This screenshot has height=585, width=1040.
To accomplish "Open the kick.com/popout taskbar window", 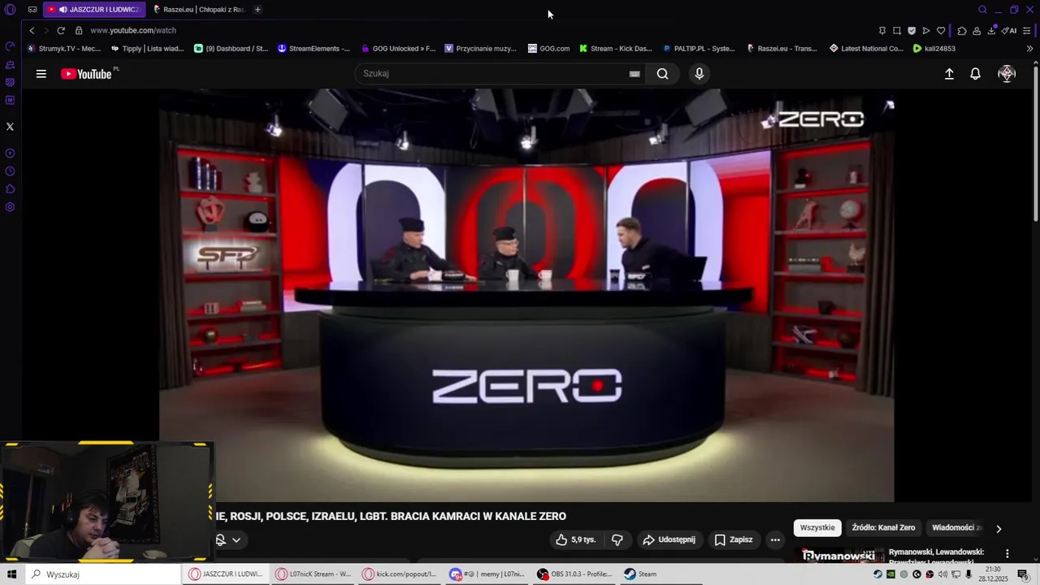I will [x=401, y=574].
